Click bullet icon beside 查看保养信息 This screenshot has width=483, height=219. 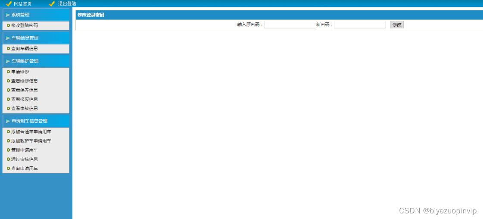tap(8, 90)
